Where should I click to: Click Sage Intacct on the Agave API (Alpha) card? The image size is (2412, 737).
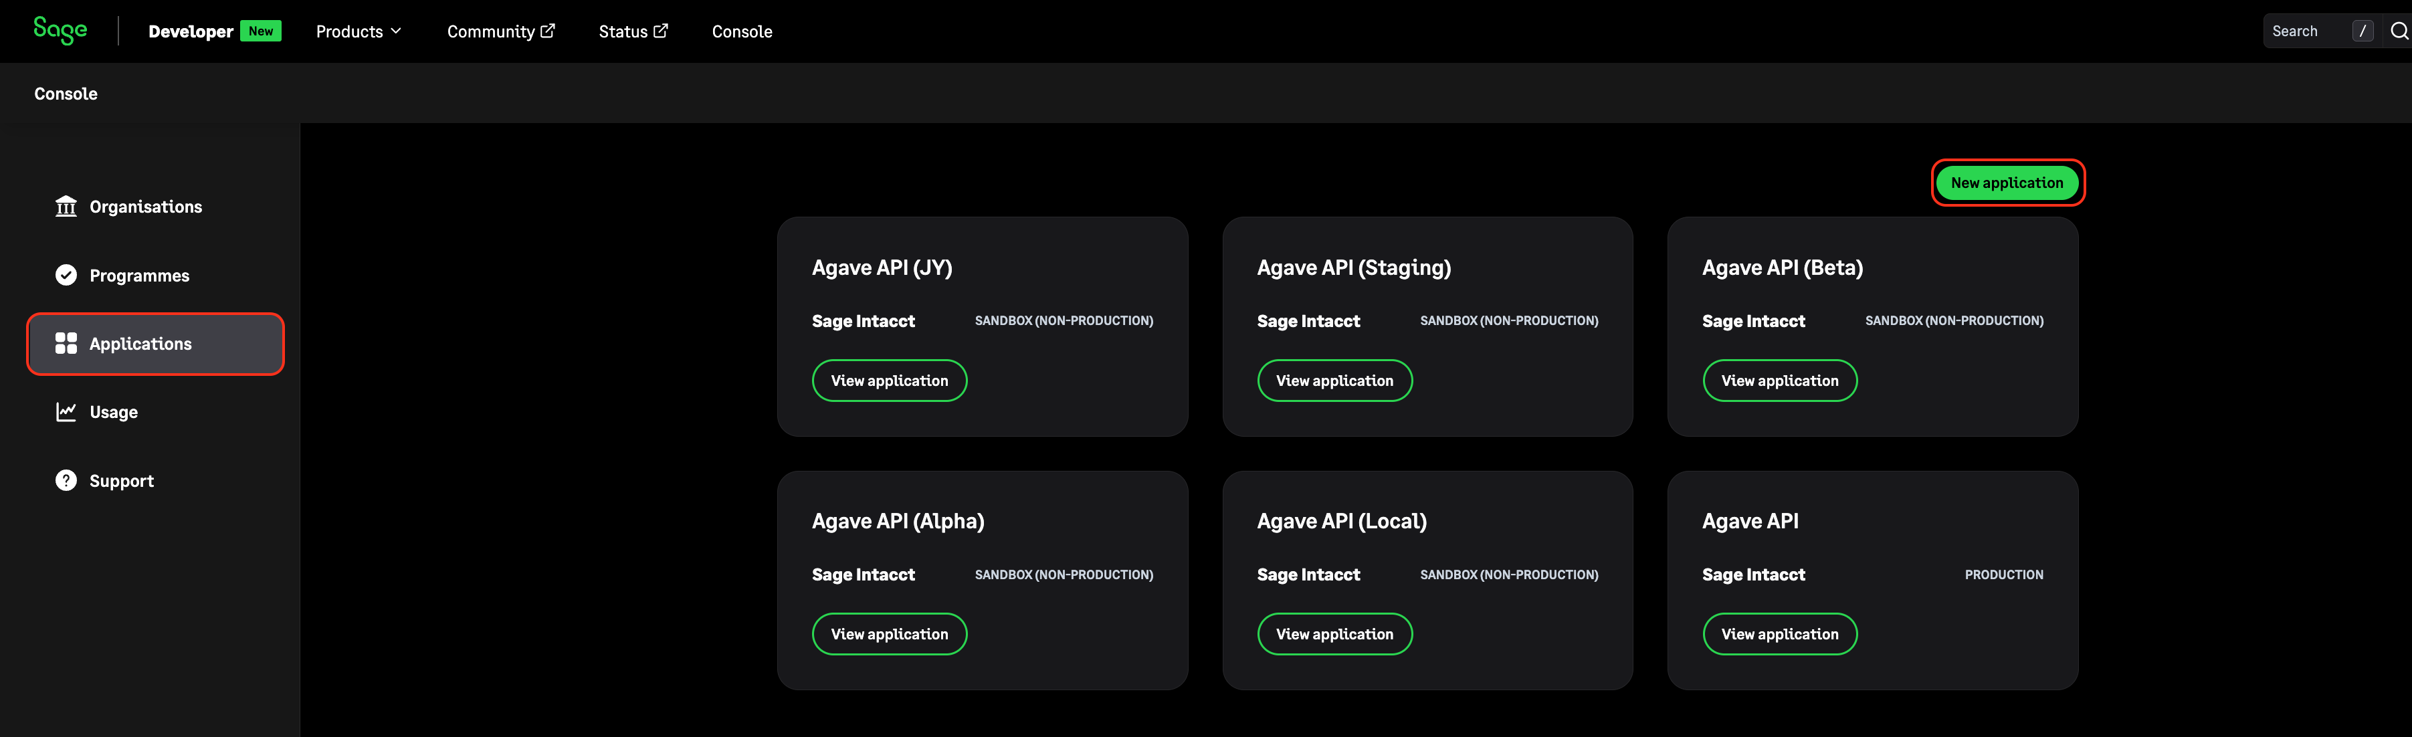tap(864, 575)
